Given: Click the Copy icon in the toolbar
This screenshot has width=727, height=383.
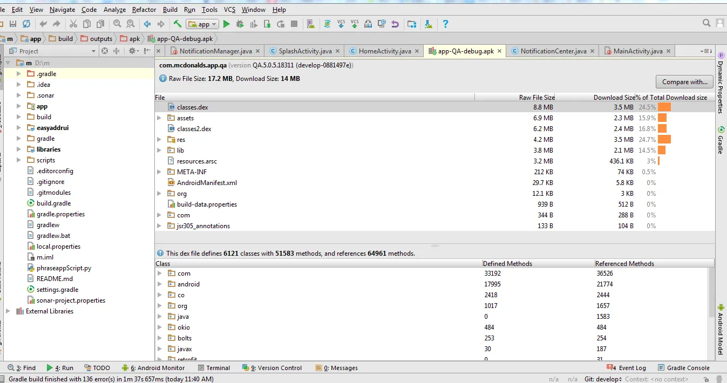Looking at the screenshot, I should [87, 24].
